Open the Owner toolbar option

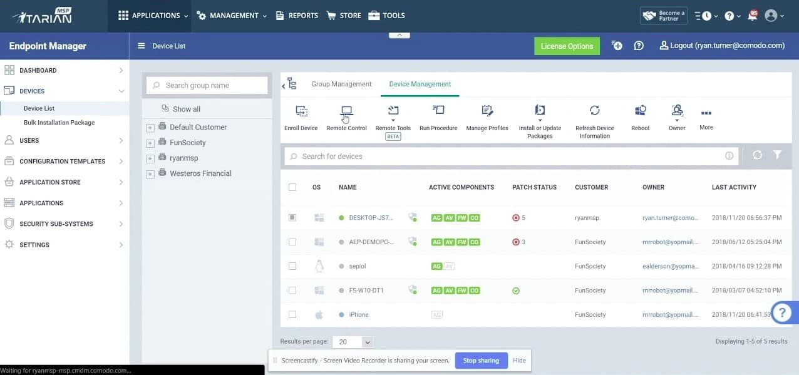click(x=677, y=111)
